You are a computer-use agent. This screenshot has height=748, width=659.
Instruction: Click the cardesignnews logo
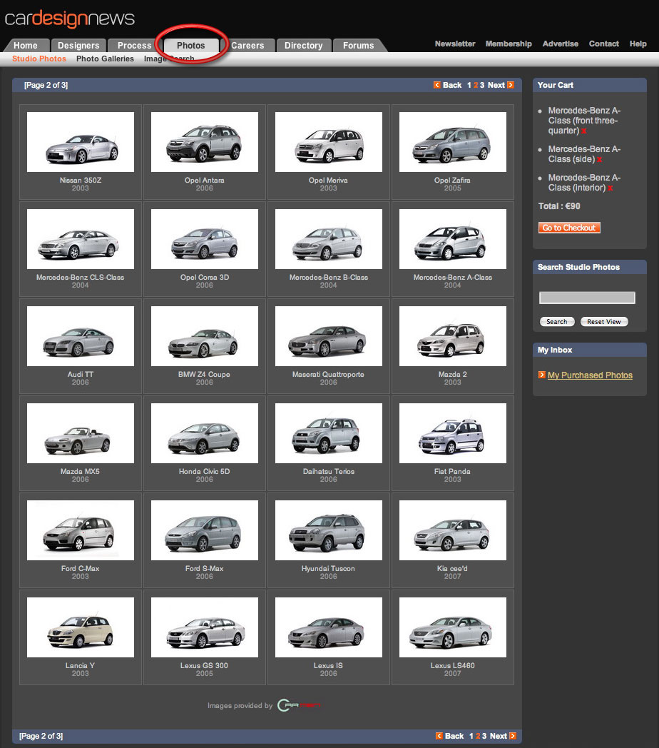[70, 18]
